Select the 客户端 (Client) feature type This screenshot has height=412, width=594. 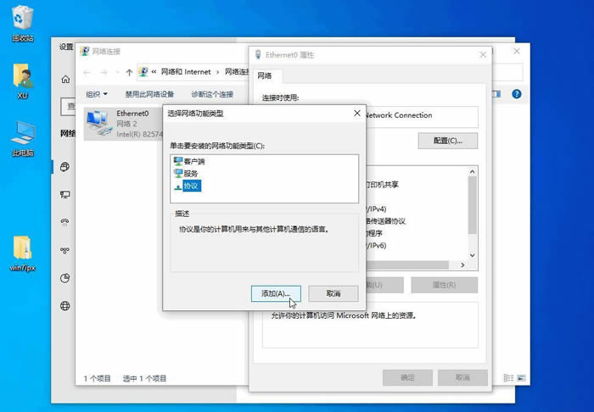coord(193,161)
